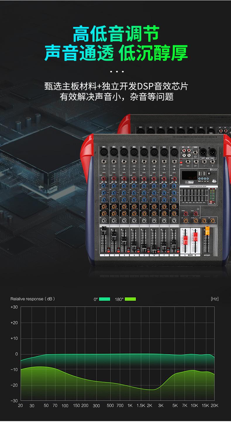Click the channel 3 LINE jack
Image resolution: width=231 pixels, height=422 pixels.
tap(124, 161)
